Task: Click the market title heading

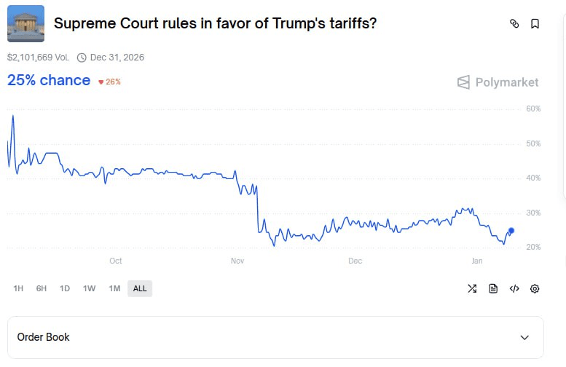Action: (x=216, y=23)
